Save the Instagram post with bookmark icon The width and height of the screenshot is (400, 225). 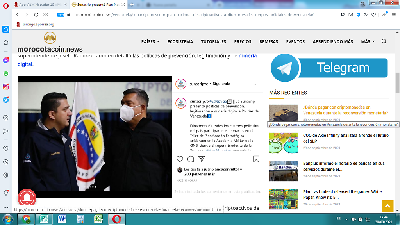256,159
